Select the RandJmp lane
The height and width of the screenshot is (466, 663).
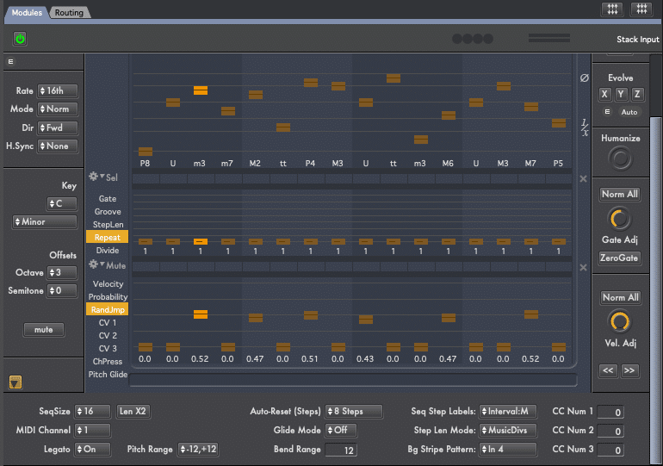pyautogui.click(x=108, y=309)
